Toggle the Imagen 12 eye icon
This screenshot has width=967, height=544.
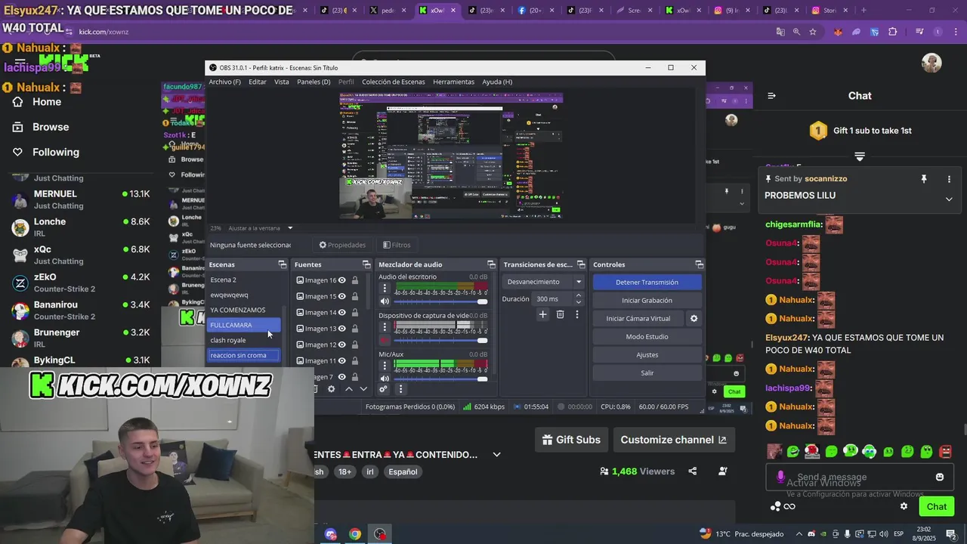(342, 345)
